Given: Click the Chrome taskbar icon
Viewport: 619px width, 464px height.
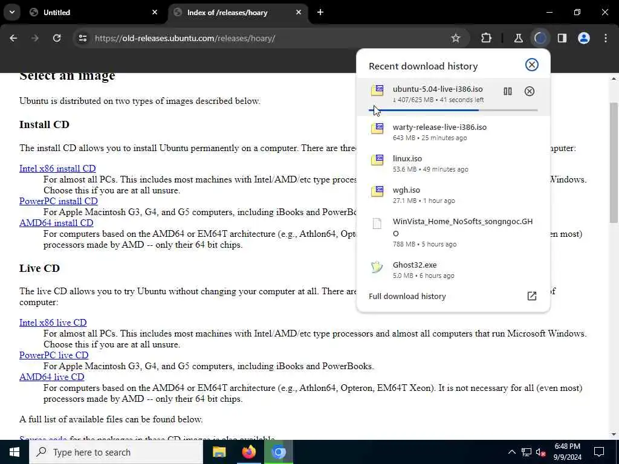Looking at the screenshot, I should coord(278,452).
